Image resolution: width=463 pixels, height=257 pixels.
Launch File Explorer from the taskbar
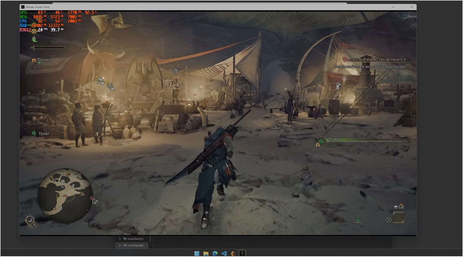coord(206,253)
